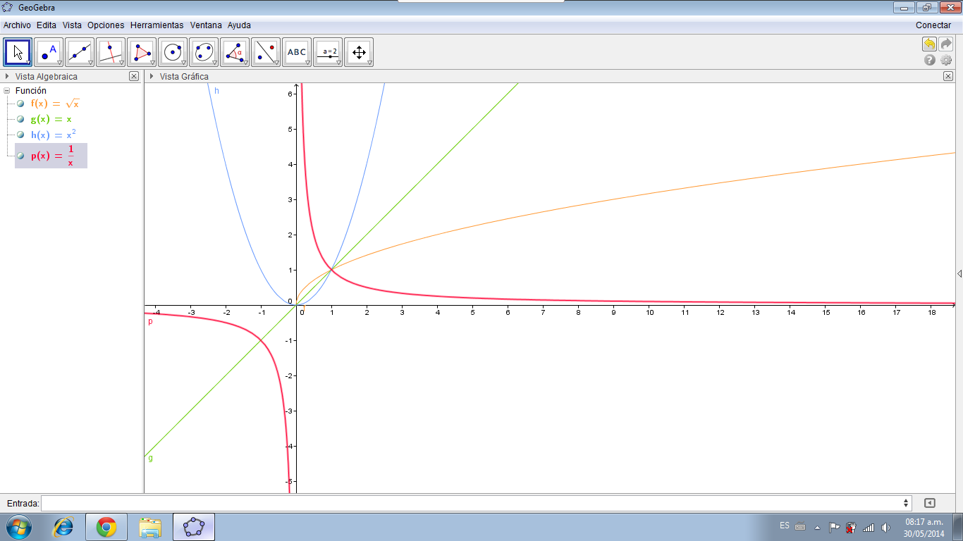The width and height of the screenshot is (963, 541).
Task: Select the Slider a=2 tool
Action: pyautogui.click(x=328, y=52)
